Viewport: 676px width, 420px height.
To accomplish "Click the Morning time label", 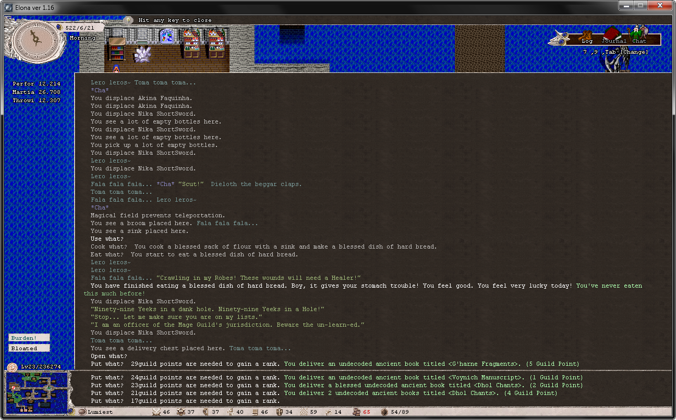I will pos(83,38).
